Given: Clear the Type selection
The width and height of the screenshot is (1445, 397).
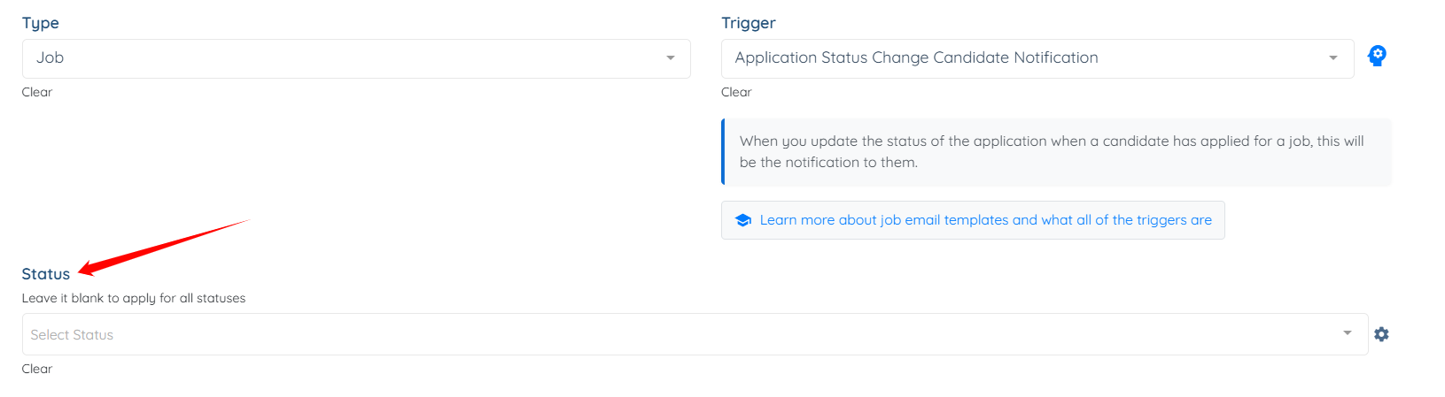Looking at the screenshot, I should click(x=37, y=92).
